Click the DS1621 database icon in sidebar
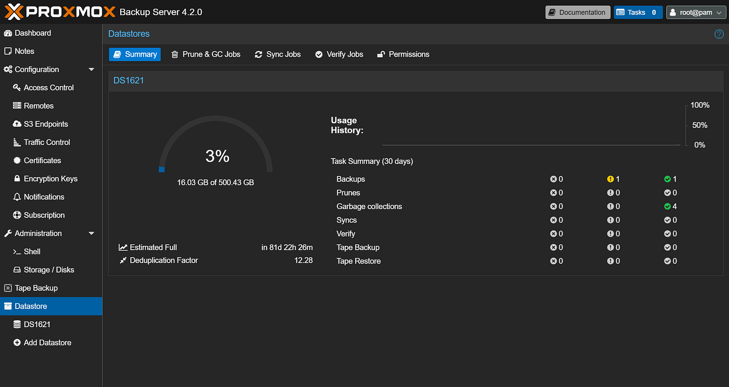The image size is (729, 387). [17, 325]
